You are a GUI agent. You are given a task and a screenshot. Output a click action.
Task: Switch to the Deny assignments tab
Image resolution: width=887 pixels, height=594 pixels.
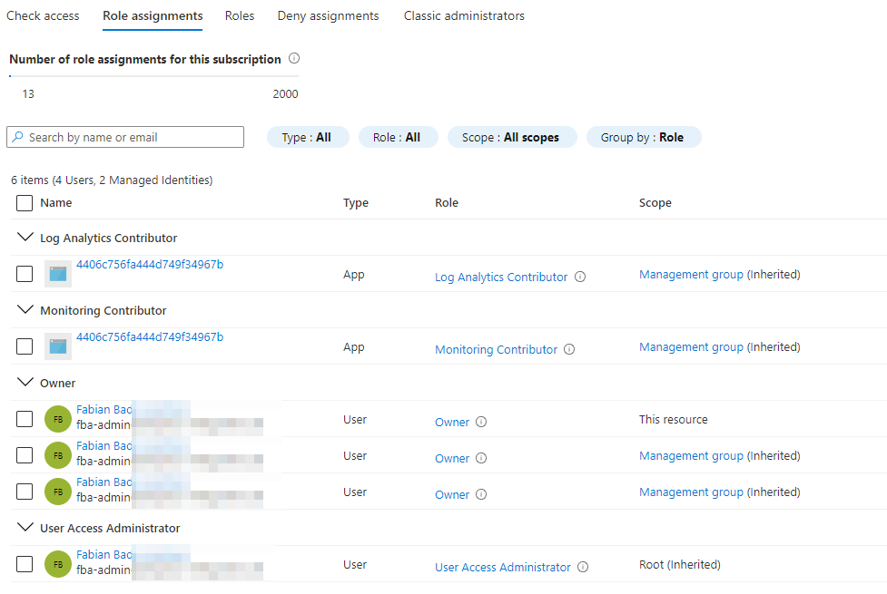[x=328, y=15]
